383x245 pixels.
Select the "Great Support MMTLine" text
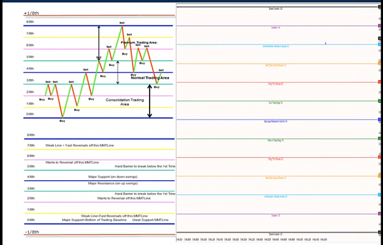click(x=151, y=220)
